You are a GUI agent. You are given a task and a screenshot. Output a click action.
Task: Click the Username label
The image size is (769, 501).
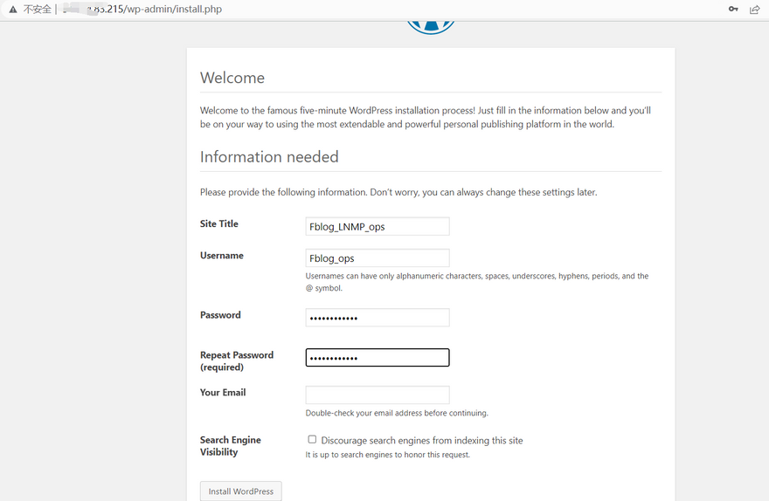pyautogui.click(x=222, y=256)
